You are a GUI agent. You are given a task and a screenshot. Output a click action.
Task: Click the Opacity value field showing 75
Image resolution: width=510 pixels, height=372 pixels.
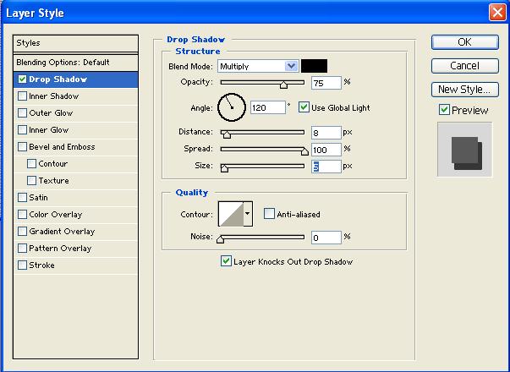(326, 83)
